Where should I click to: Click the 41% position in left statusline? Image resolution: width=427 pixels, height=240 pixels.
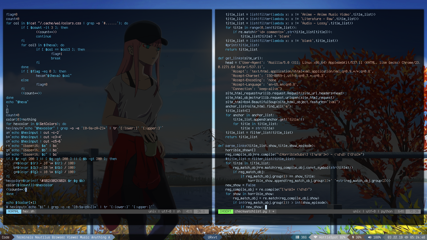tap(189, 211)
